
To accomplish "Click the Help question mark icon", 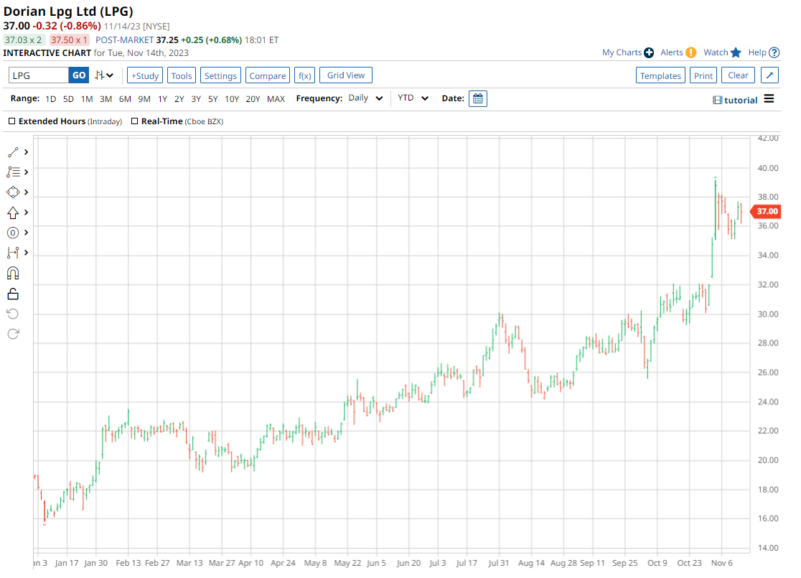I will [x=774, y=52].
